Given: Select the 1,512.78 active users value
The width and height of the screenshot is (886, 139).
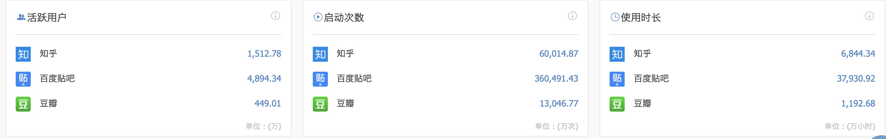Looking at the screenshot, I should (264, 54).
